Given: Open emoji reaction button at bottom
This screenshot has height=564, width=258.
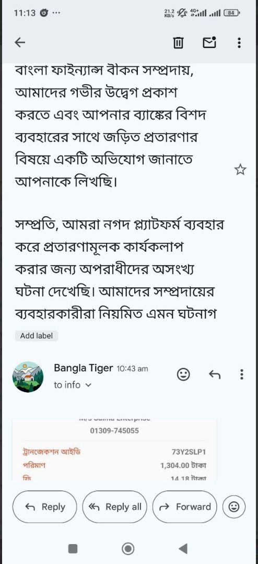Looking at the screenshot, I should tap(234, 507).
